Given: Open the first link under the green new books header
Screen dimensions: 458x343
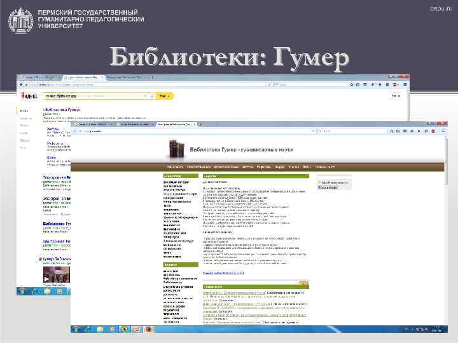Looking at the screenshot, I should [x=234, y=293].
